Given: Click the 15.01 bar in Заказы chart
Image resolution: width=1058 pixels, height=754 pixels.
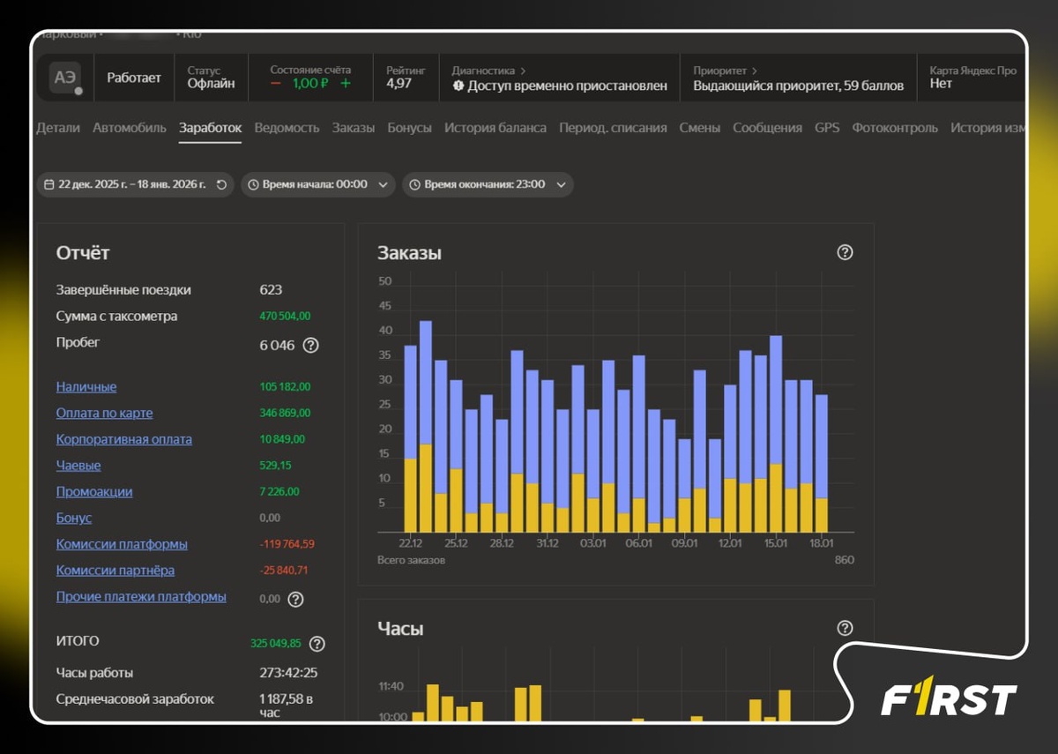Looking at the screenshot, I should pyautogui.click(x=776, y=434).
